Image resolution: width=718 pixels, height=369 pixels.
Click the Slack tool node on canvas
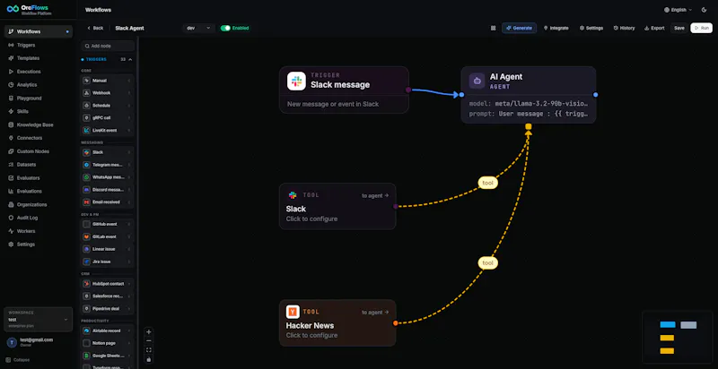pos(337,206)
